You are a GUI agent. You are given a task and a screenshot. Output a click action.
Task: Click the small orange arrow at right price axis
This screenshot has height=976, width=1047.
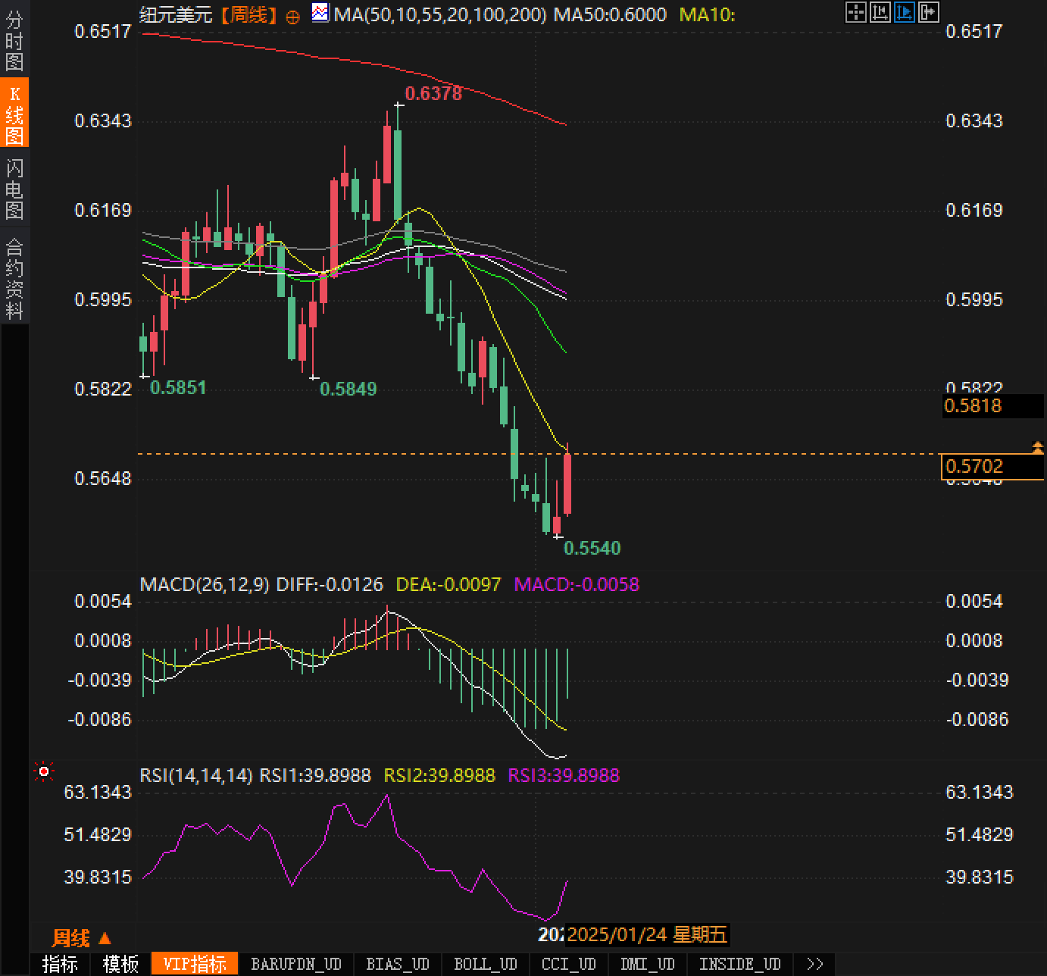pyautogui.click(x=1037, y=448)
